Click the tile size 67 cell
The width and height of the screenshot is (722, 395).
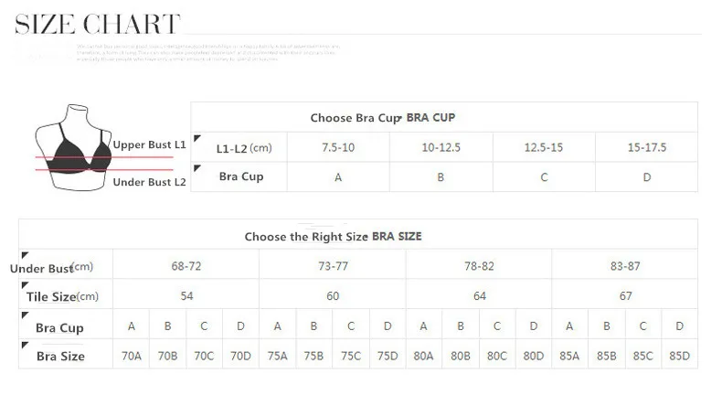pos(625,295)
